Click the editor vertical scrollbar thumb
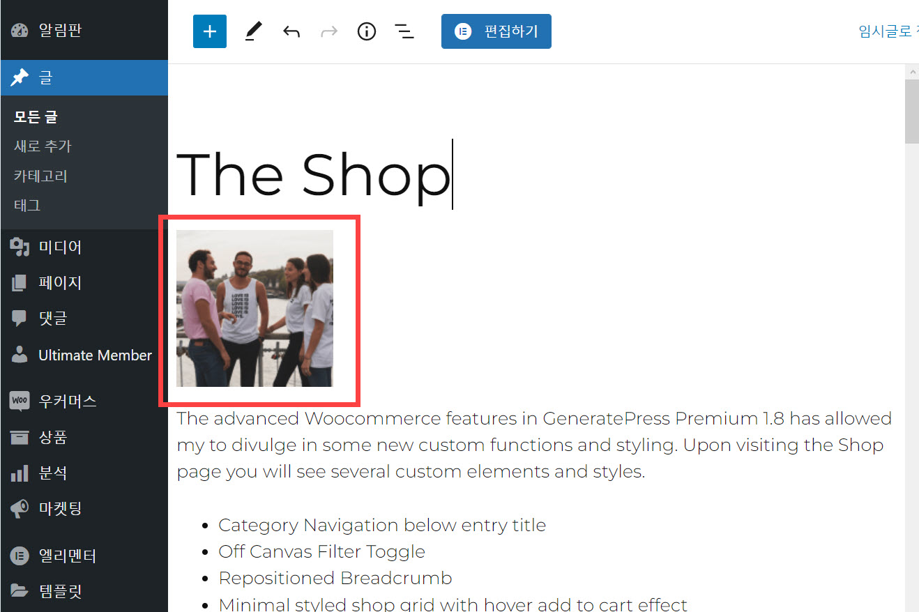The width and height of the screenshot is (919, 612). click(x=911, y=112)
